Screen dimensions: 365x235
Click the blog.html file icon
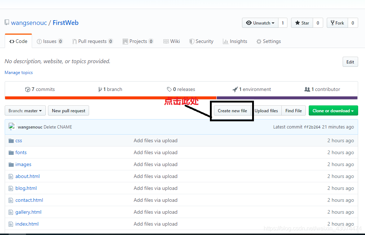[x=11, y=188]
